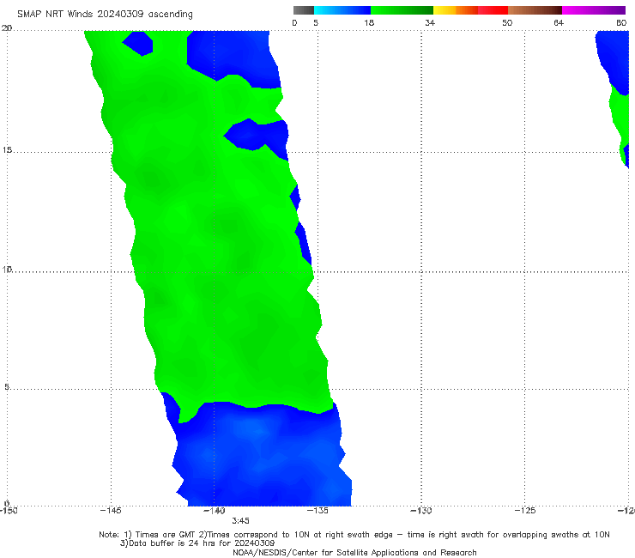Viewport: 635px width, 558px height.
Task: Select the green 18–34 color bar segment
Action: (402, 10)
